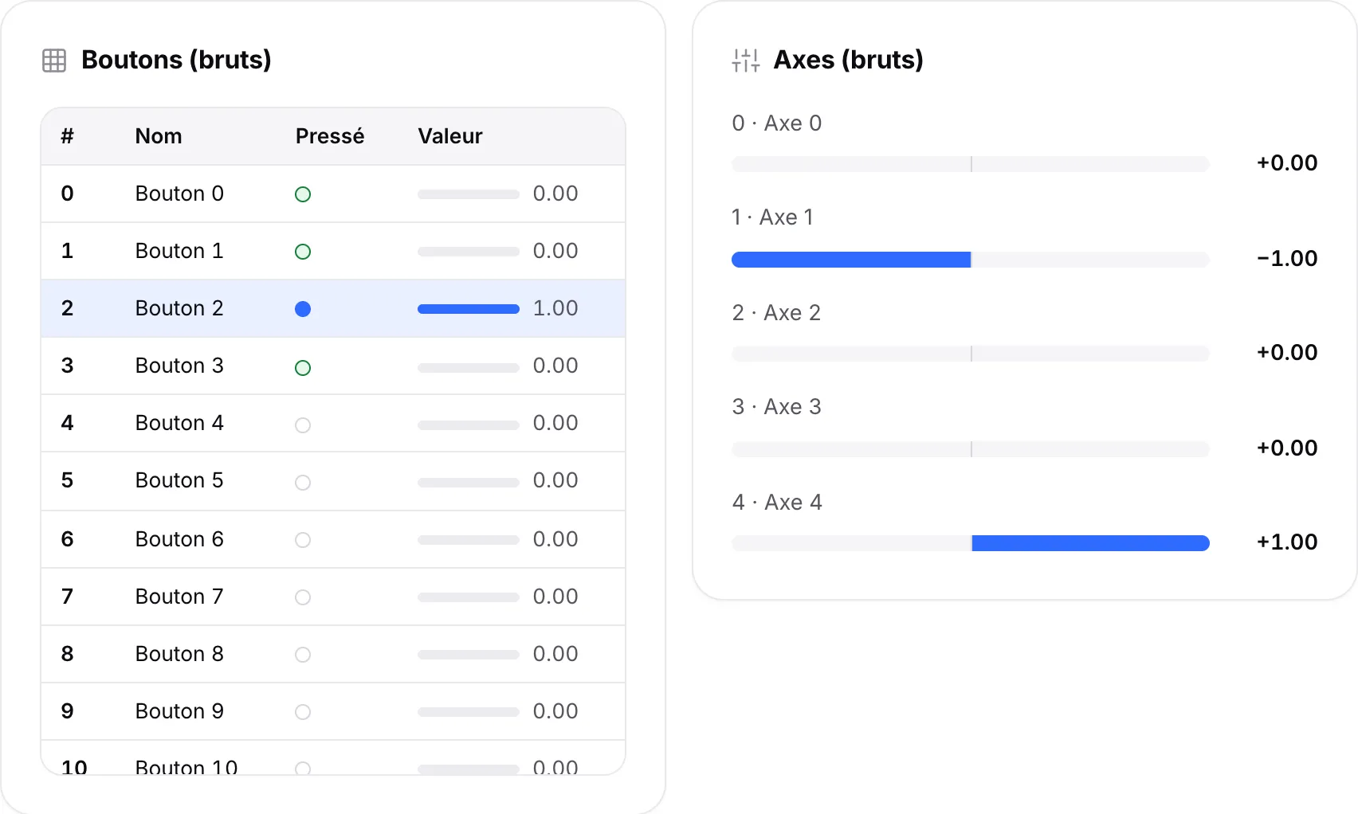1358x814 pixels.
Task: Click the "1.00" value in Bouton 2 row
Action: (555, 308)
